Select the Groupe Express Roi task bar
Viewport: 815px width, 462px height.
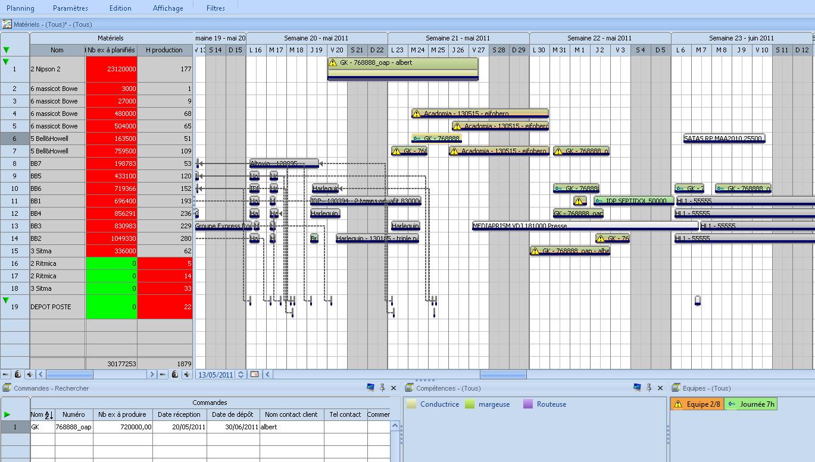(223, 226)
